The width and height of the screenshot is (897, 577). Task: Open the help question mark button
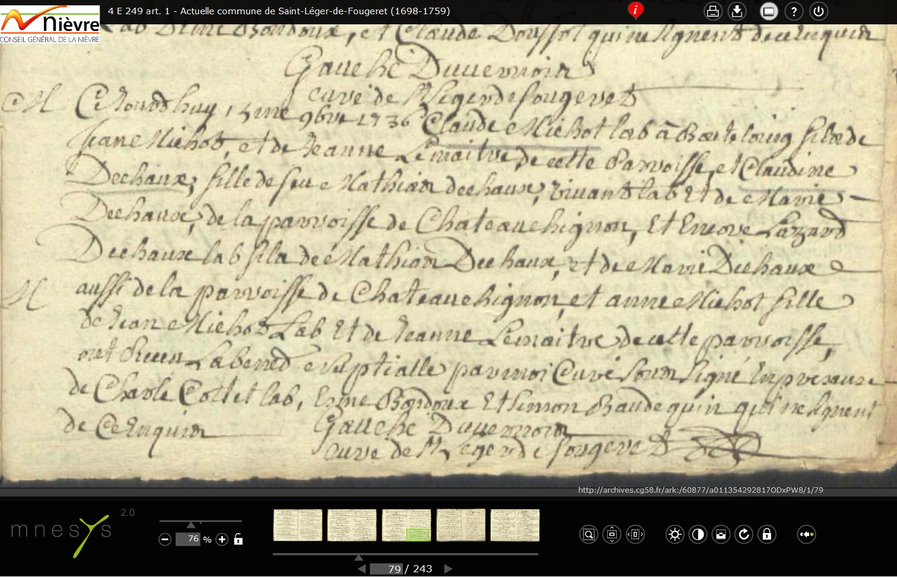click(x=794, y=11)
